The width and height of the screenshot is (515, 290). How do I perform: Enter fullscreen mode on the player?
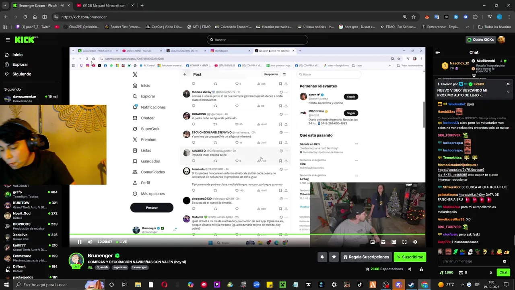point(404,242)
